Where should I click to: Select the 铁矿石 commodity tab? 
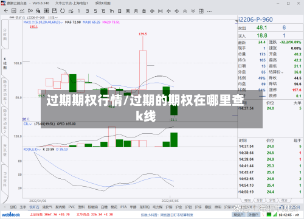tap(34, 207)
